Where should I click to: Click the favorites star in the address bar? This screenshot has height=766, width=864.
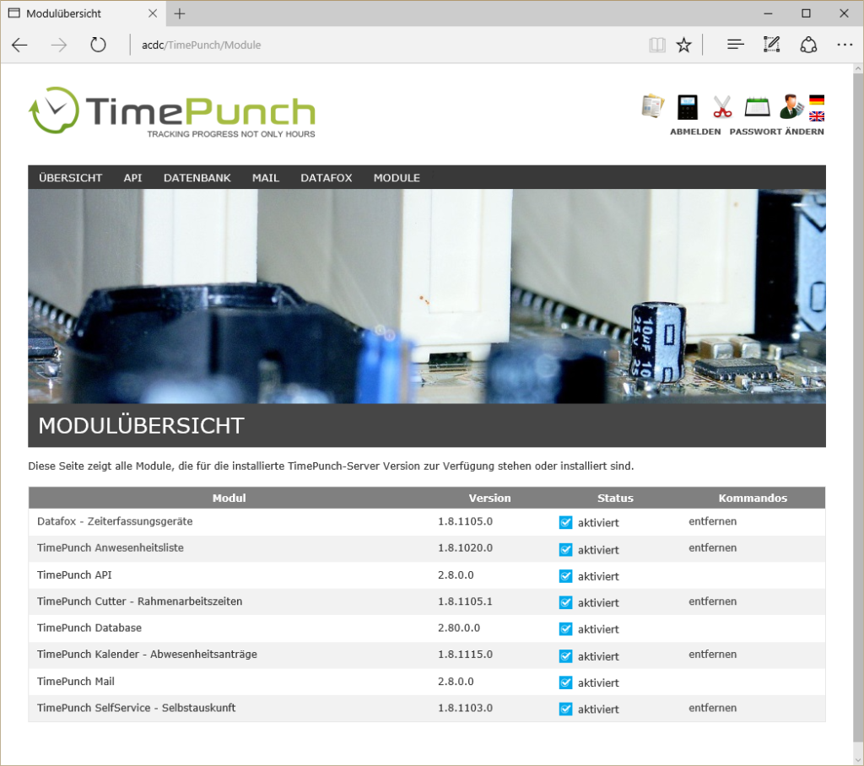coord(683,45)
